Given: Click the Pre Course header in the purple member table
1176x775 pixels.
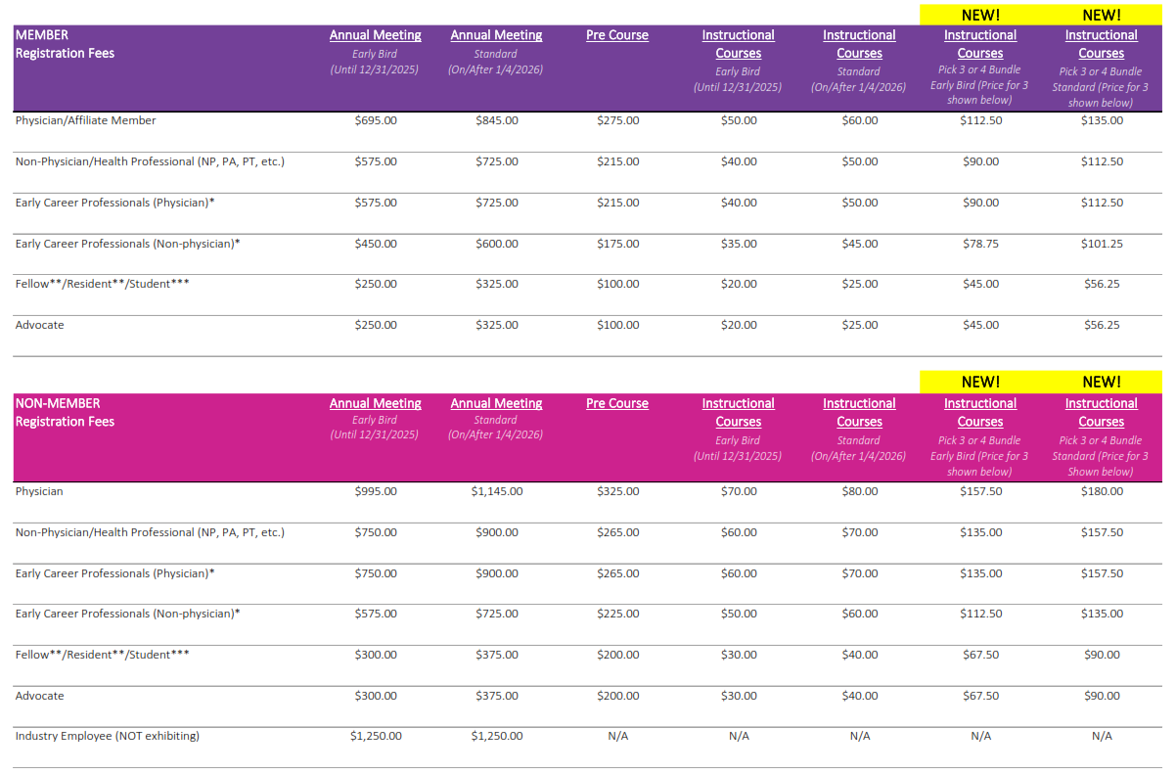Looking at the screenshot, I should [616, 35].
